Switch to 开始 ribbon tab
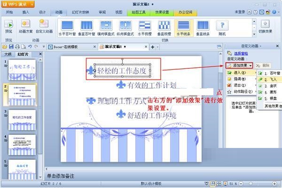 click(9, 12)
